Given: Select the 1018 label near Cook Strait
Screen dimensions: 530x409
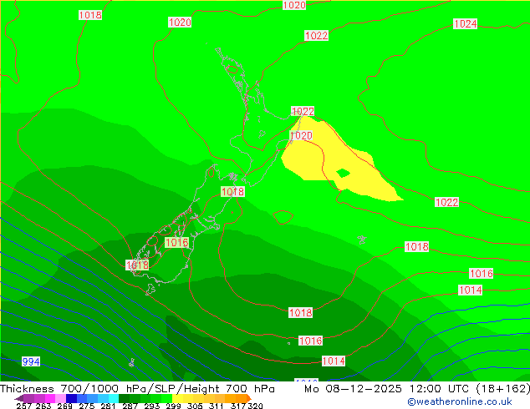Looking at the screenshot, I should 232,192.
